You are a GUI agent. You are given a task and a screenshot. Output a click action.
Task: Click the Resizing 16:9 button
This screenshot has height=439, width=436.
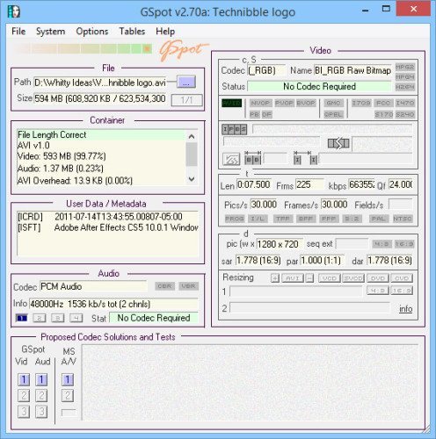point(402,291)
